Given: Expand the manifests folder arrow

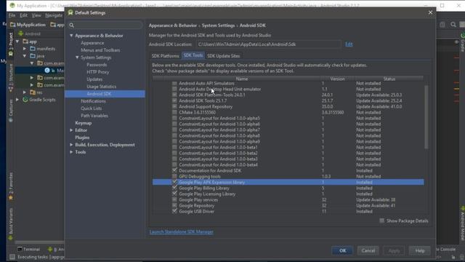Looking at the screenshot, I should (x=25, y=49).
